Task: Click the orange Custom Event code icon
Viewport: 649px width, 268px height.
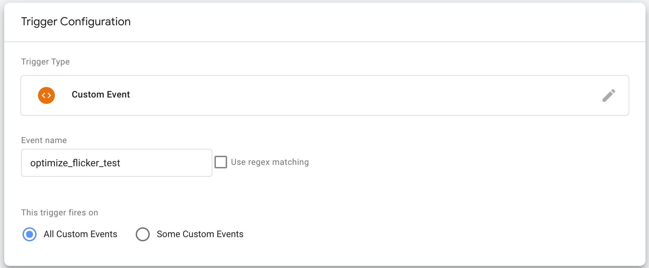Action: pyautogui.click(x=46, y=95)
